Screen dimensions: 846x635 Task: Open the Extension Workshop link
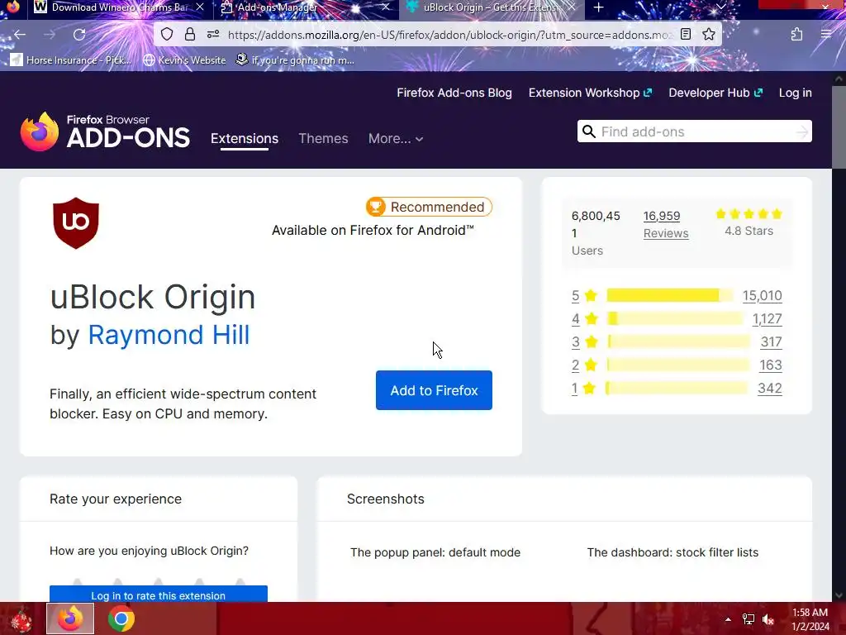590,93
